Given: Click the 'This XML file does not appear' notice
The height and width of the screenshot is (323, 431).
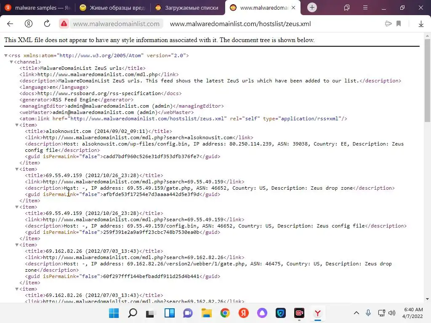Looking at the screenshot, I should pos(160,40).
